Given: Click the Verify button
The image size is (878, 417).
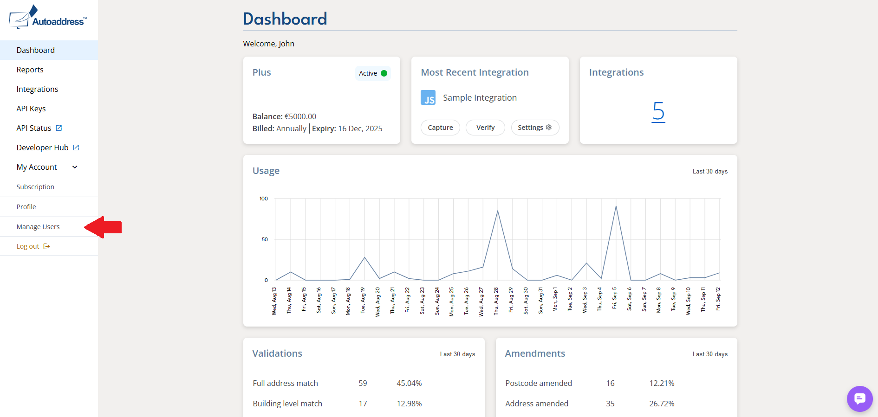Looking at the screenshot, I should pyautogui.click(x=485, y=128).
